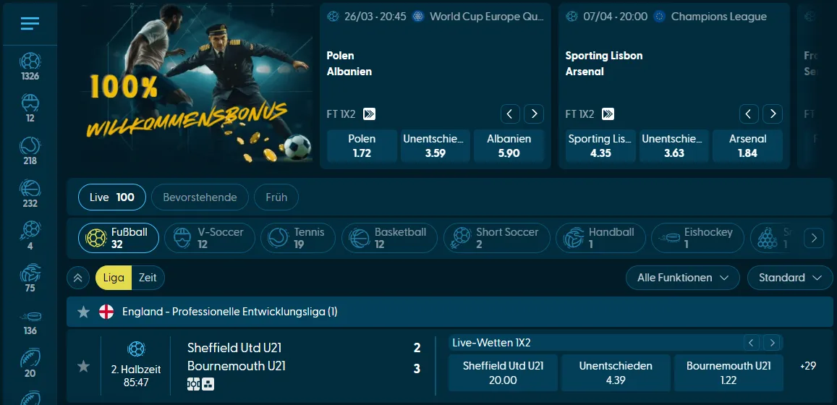Bet on Unentschieden at 3.59

435,145
